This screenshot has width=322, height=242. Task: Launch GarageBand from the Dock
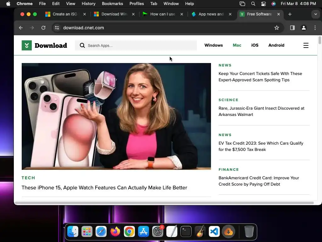[200, 232]
